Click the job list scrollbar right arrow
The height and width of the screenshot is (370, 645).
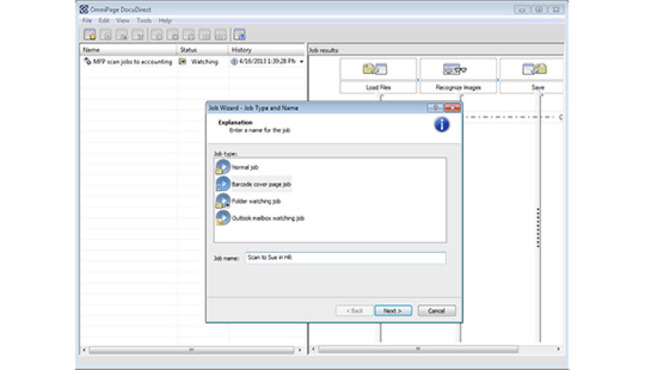tap(300, 350)
